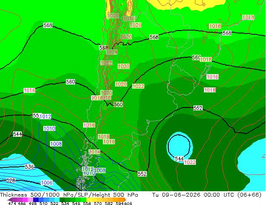Click the 498 legend value
Screen dimensions: 266x205
click(33, 203)
